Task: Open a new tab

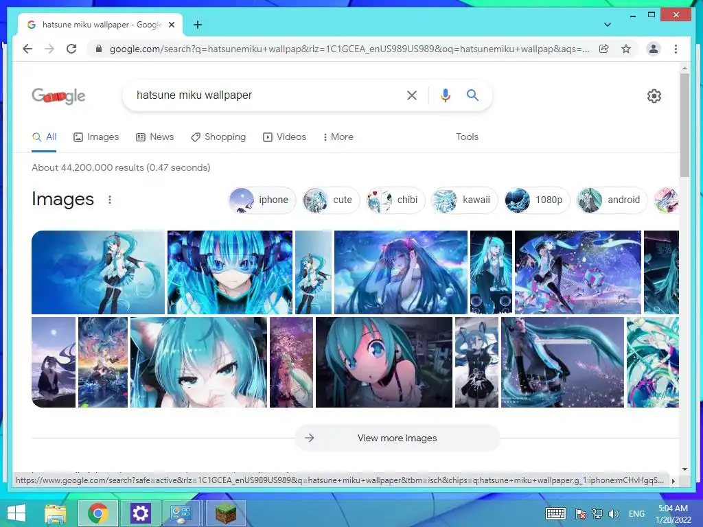Action: pyautogui.click(x=198, y=25)
